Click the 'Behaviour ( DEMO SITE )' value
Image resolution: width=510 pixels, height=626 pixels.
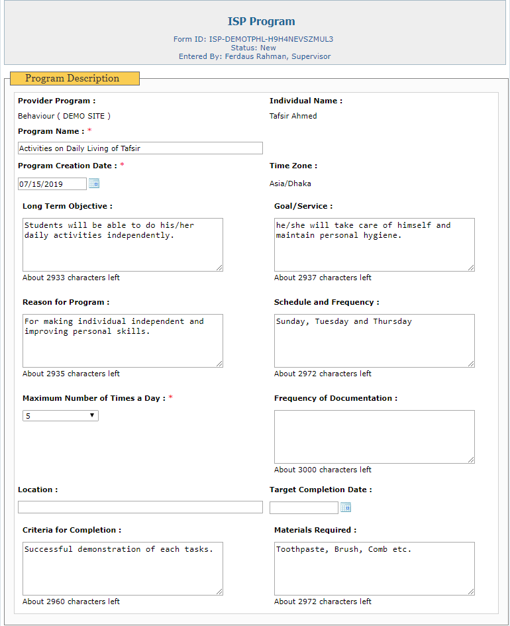tap(64, 116)
